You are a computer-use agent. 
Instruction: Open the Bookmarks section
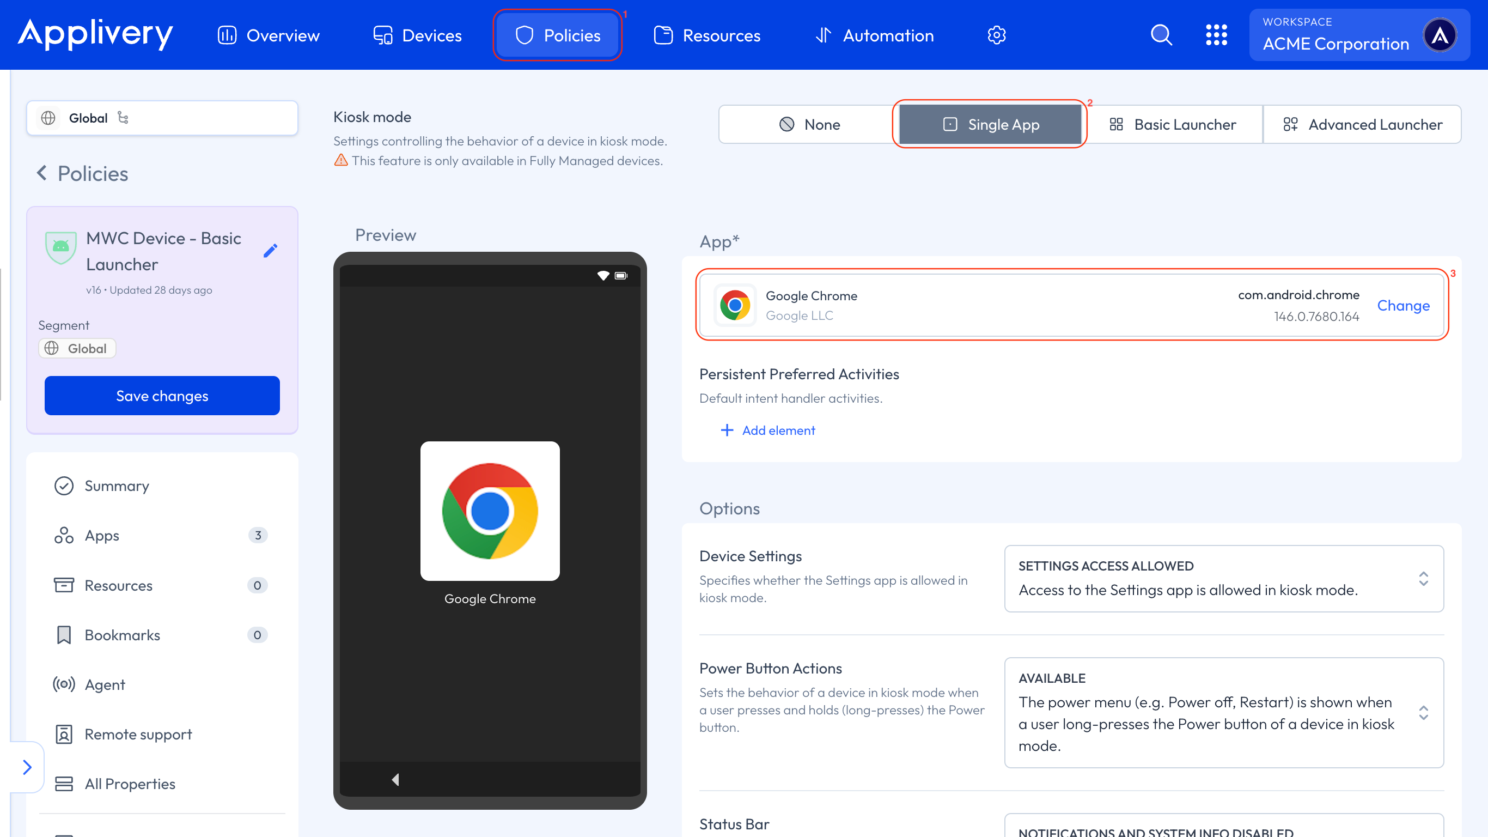click(x=162, y=635)
